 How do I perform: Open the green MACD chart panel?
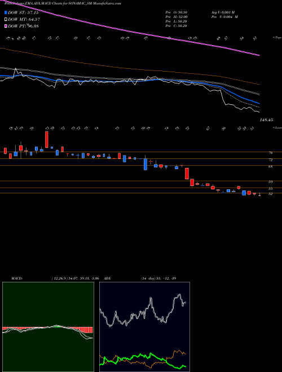(48, 327)
